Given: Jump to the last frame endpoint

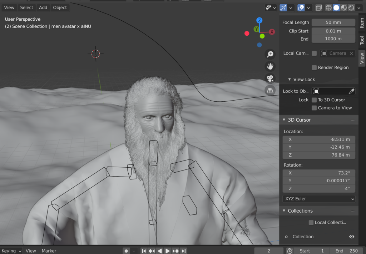Looking at the screenshot, I should (183, 251).
